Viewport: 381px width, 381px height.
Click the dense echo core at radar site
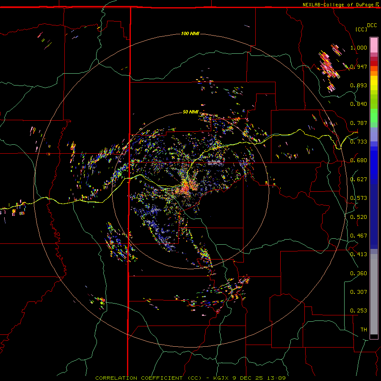187,187
